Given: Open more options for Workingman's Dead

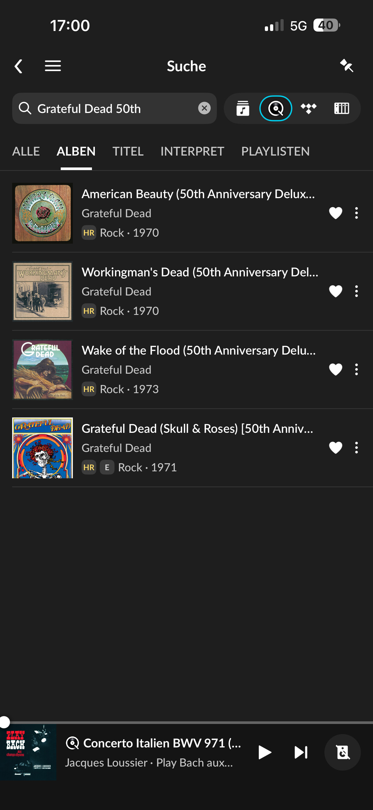Looking at the screenshot, I should click(x=356, y=291).
